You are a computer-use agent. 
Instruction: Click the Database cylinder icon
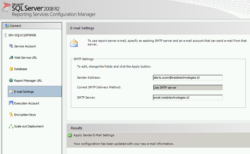point(11,69)
